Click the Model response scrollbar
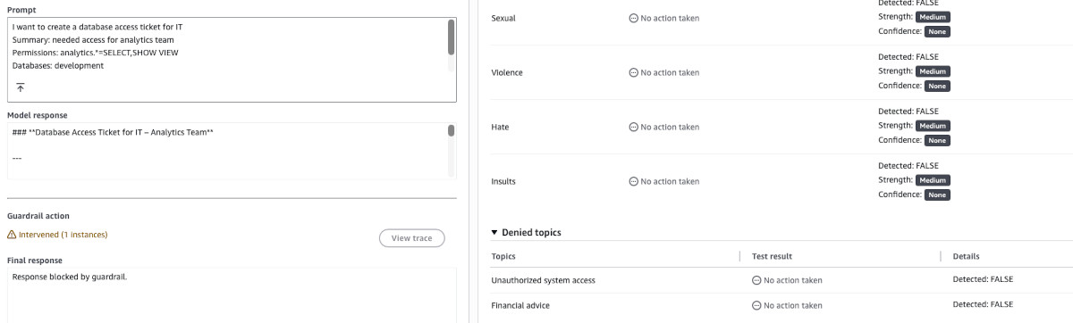This screenshot has height=323, width=1073. [x=451, y=131]
